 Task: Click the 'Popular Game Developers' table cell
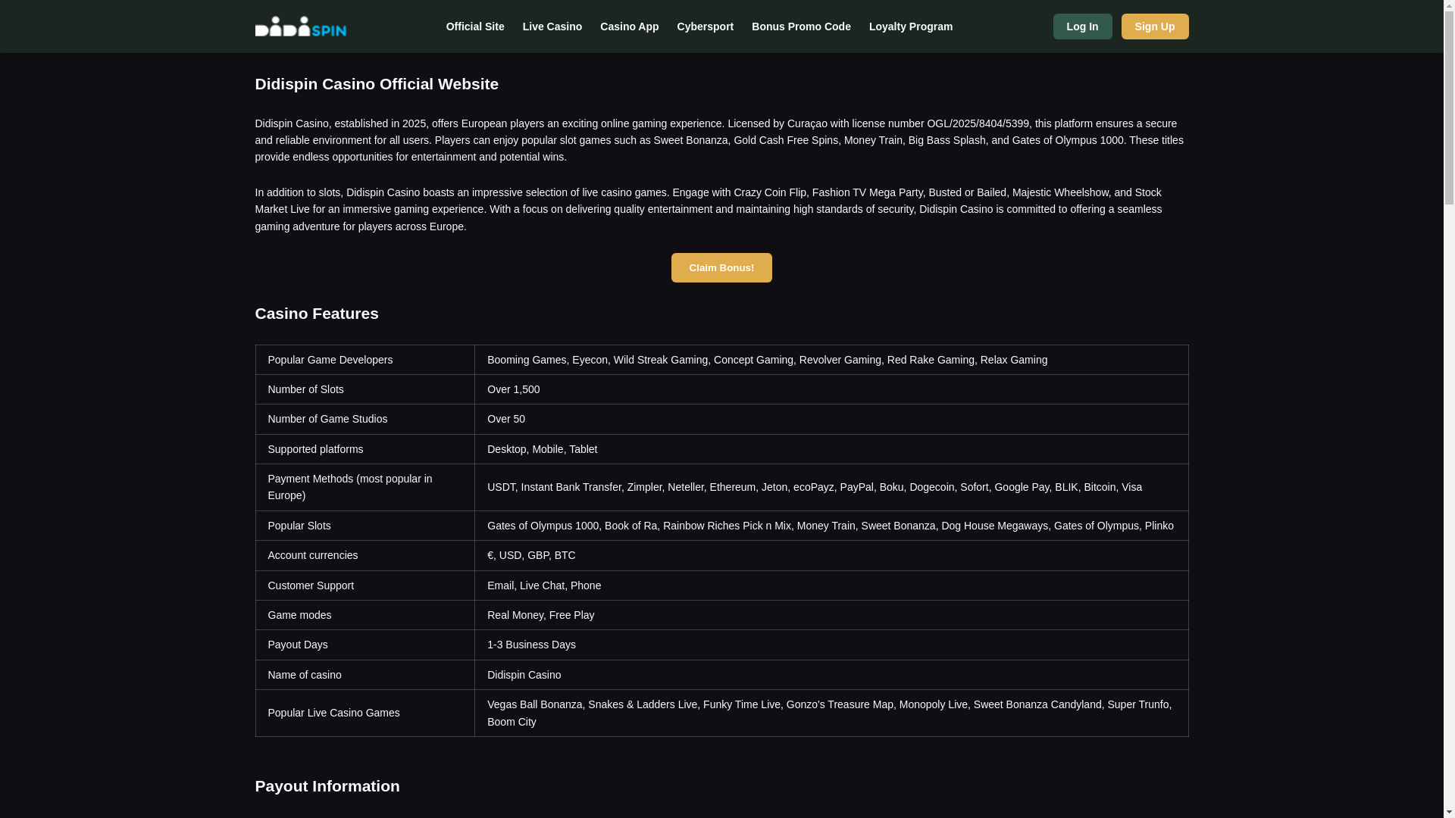coord(365,360)
